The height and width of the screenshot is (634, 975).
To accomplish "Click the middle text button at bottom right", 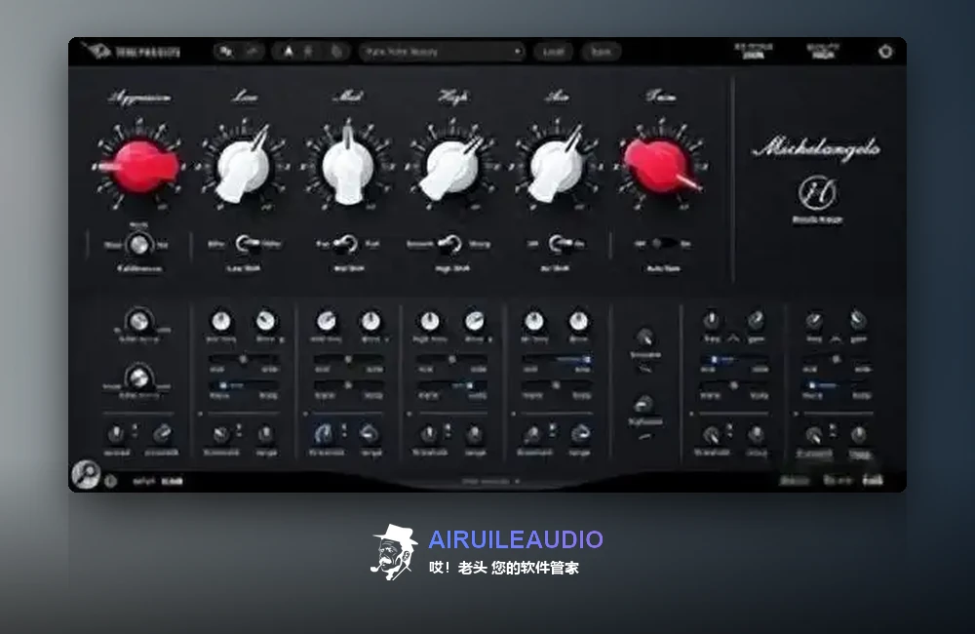I will pyautogui.click(x=837, y=480).
